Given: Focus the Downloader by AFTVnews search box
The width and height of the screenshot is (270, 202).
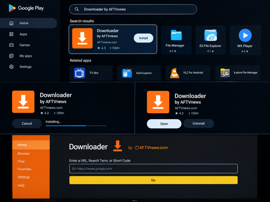Looking at the screenshot, I should pyautogui.click(x=133, y=9).
